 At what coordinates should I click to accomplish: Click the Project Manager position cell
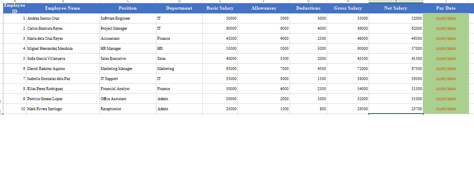pos(127,28)
